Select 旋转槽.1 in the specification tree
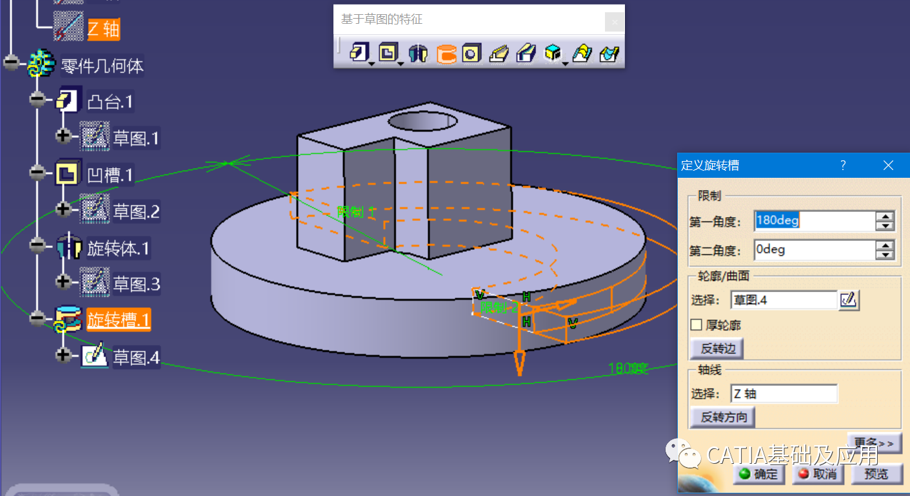This screenshot has width=910, height=496. tap(119, 320)
